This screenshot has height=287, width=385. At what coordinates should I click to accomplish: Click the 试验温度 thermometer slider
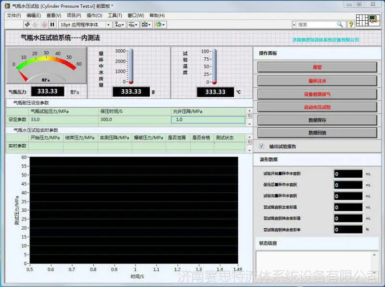point(214,67)
